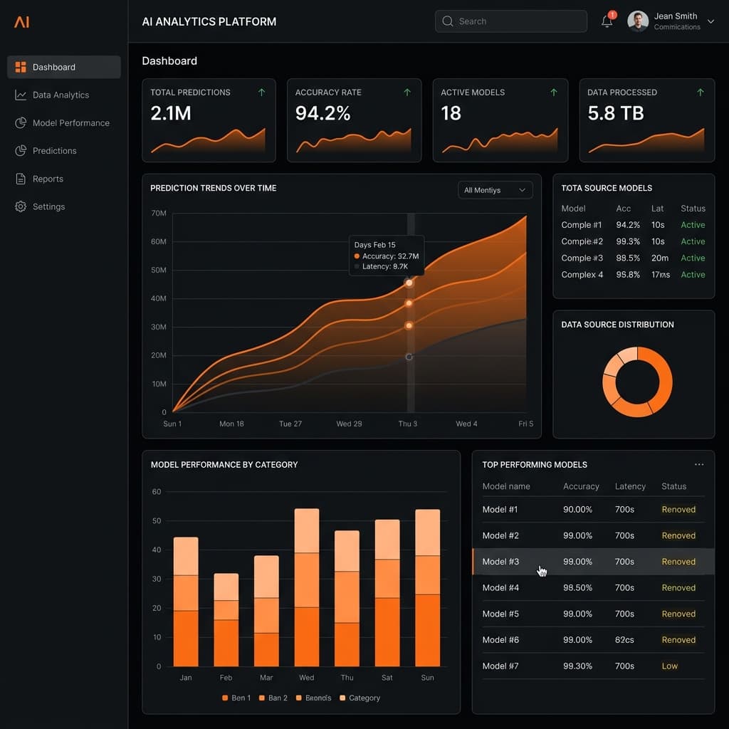Open the Dashboard grid icon
Screen dimensions: 729x729
click(x=21, y=67)
